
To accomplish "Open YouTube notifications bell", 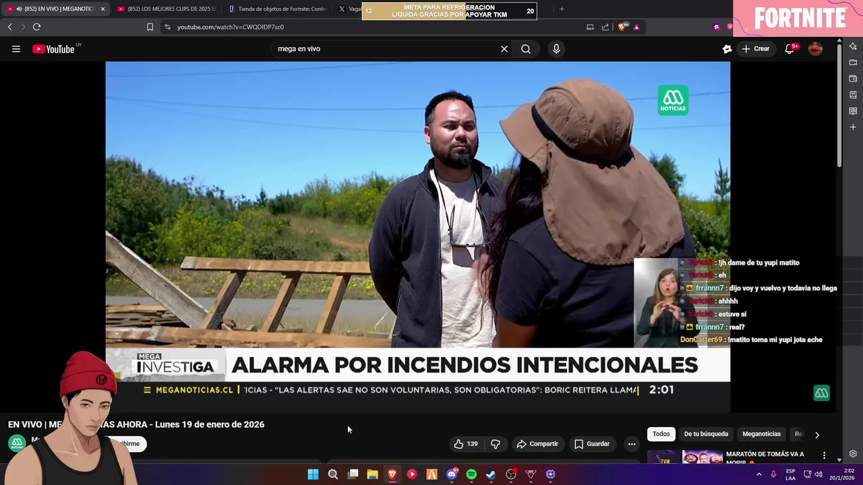I will [x=790, y=48].
